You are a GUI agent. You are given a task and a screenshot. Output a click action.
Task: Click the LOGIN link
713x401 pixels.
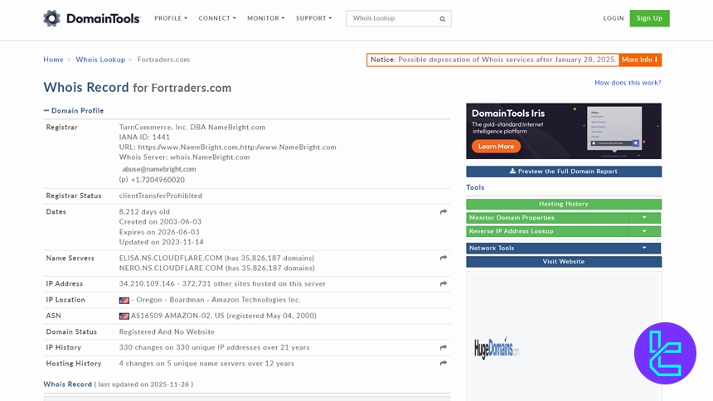tap(614, 18)
